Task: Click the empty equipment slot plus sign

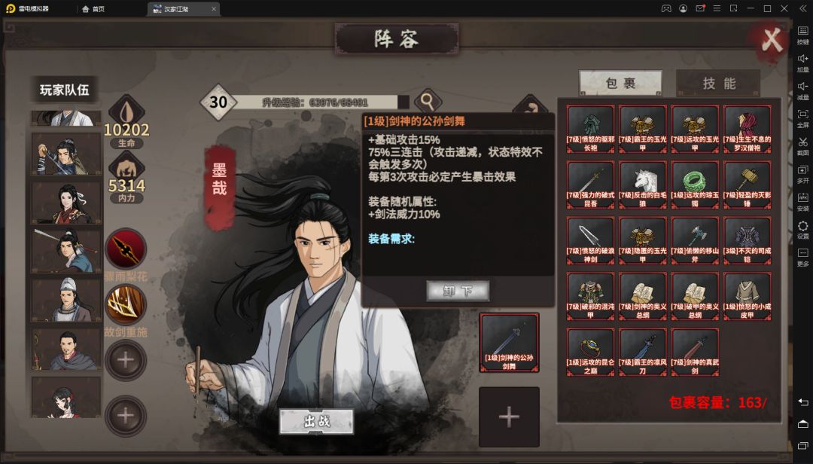Action: (509, 417)
